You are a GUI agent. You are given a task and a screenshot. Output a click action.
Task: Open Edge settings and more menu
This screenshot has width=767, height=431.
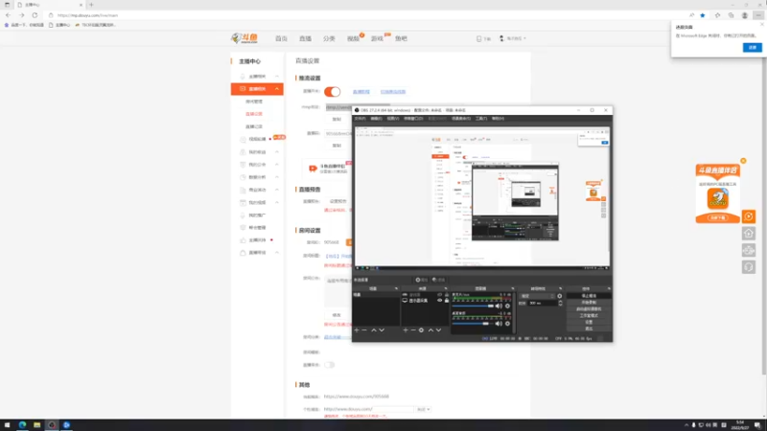coord(758,15)
